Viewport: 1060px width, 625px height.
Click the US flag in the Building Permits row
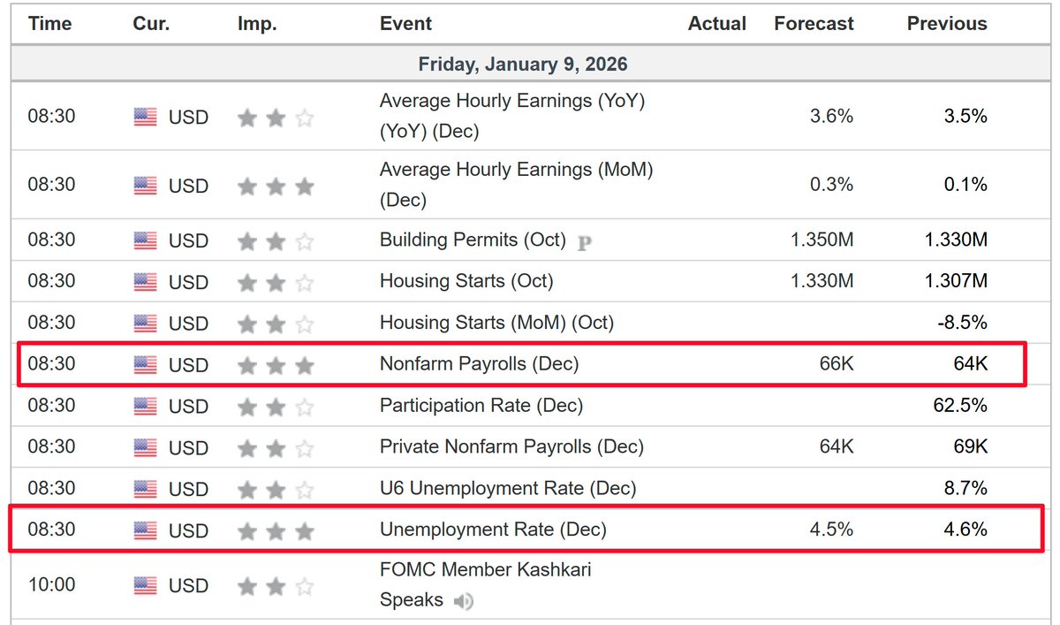pos(146,240)
